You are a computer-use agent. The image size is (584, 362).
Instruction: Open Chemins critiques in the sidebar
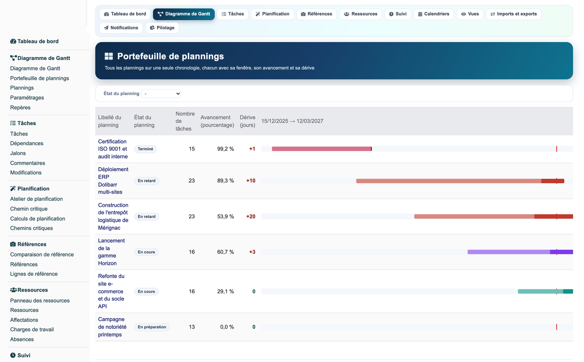coord(32,229)
